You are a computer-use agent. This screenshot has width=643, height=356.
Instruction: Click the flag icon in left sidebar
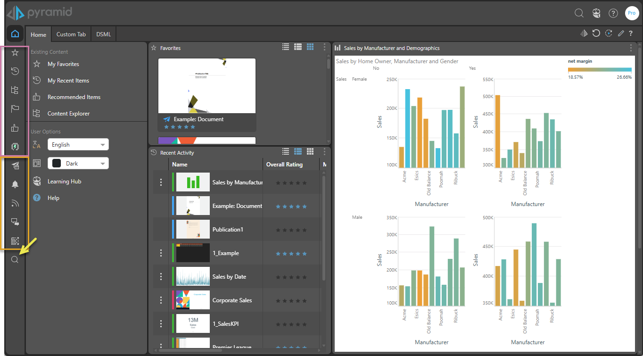(x=15, y=109)
